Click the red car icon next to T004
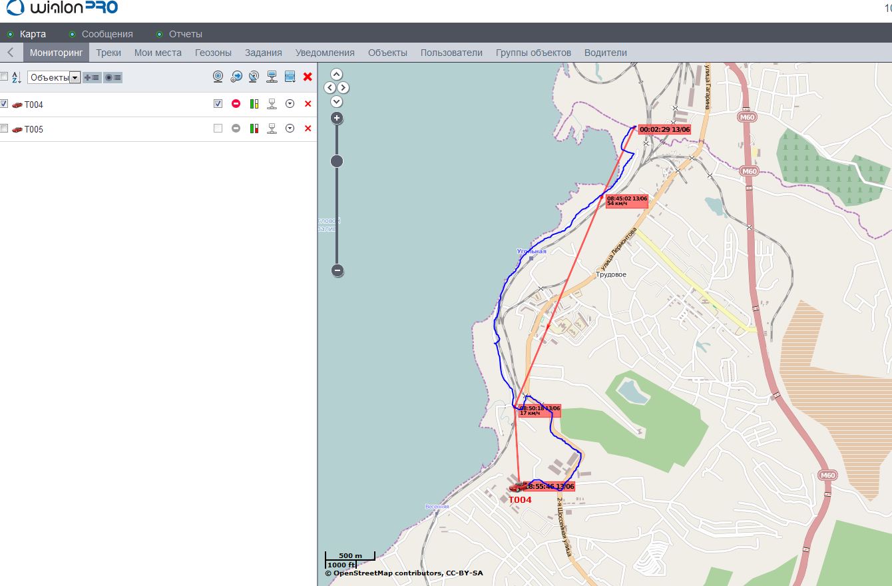The width and height of the screenshot is (892, 586). pyautogui.click(x=17, y=105)
